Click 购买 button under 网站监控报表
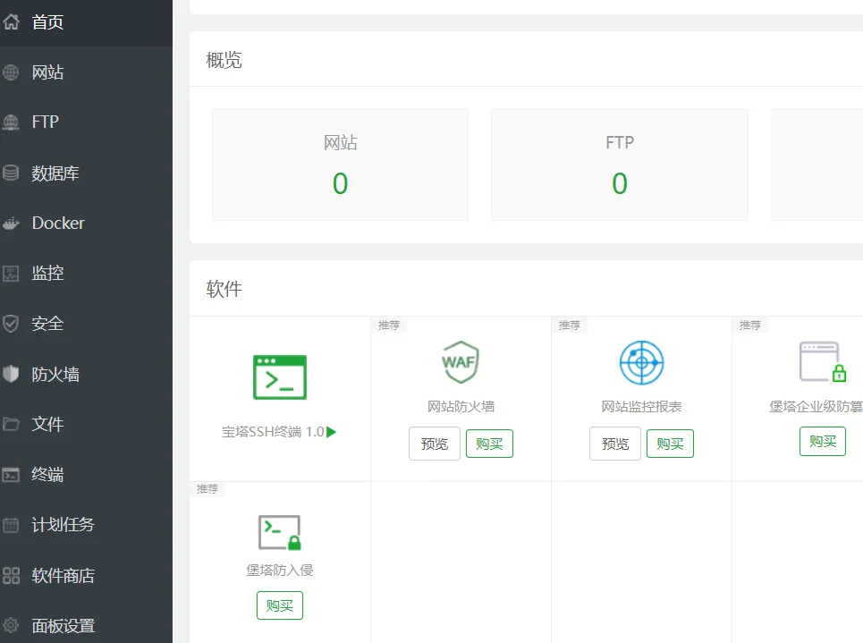This screenshot has width=863, height=643. tap(670, 444)
